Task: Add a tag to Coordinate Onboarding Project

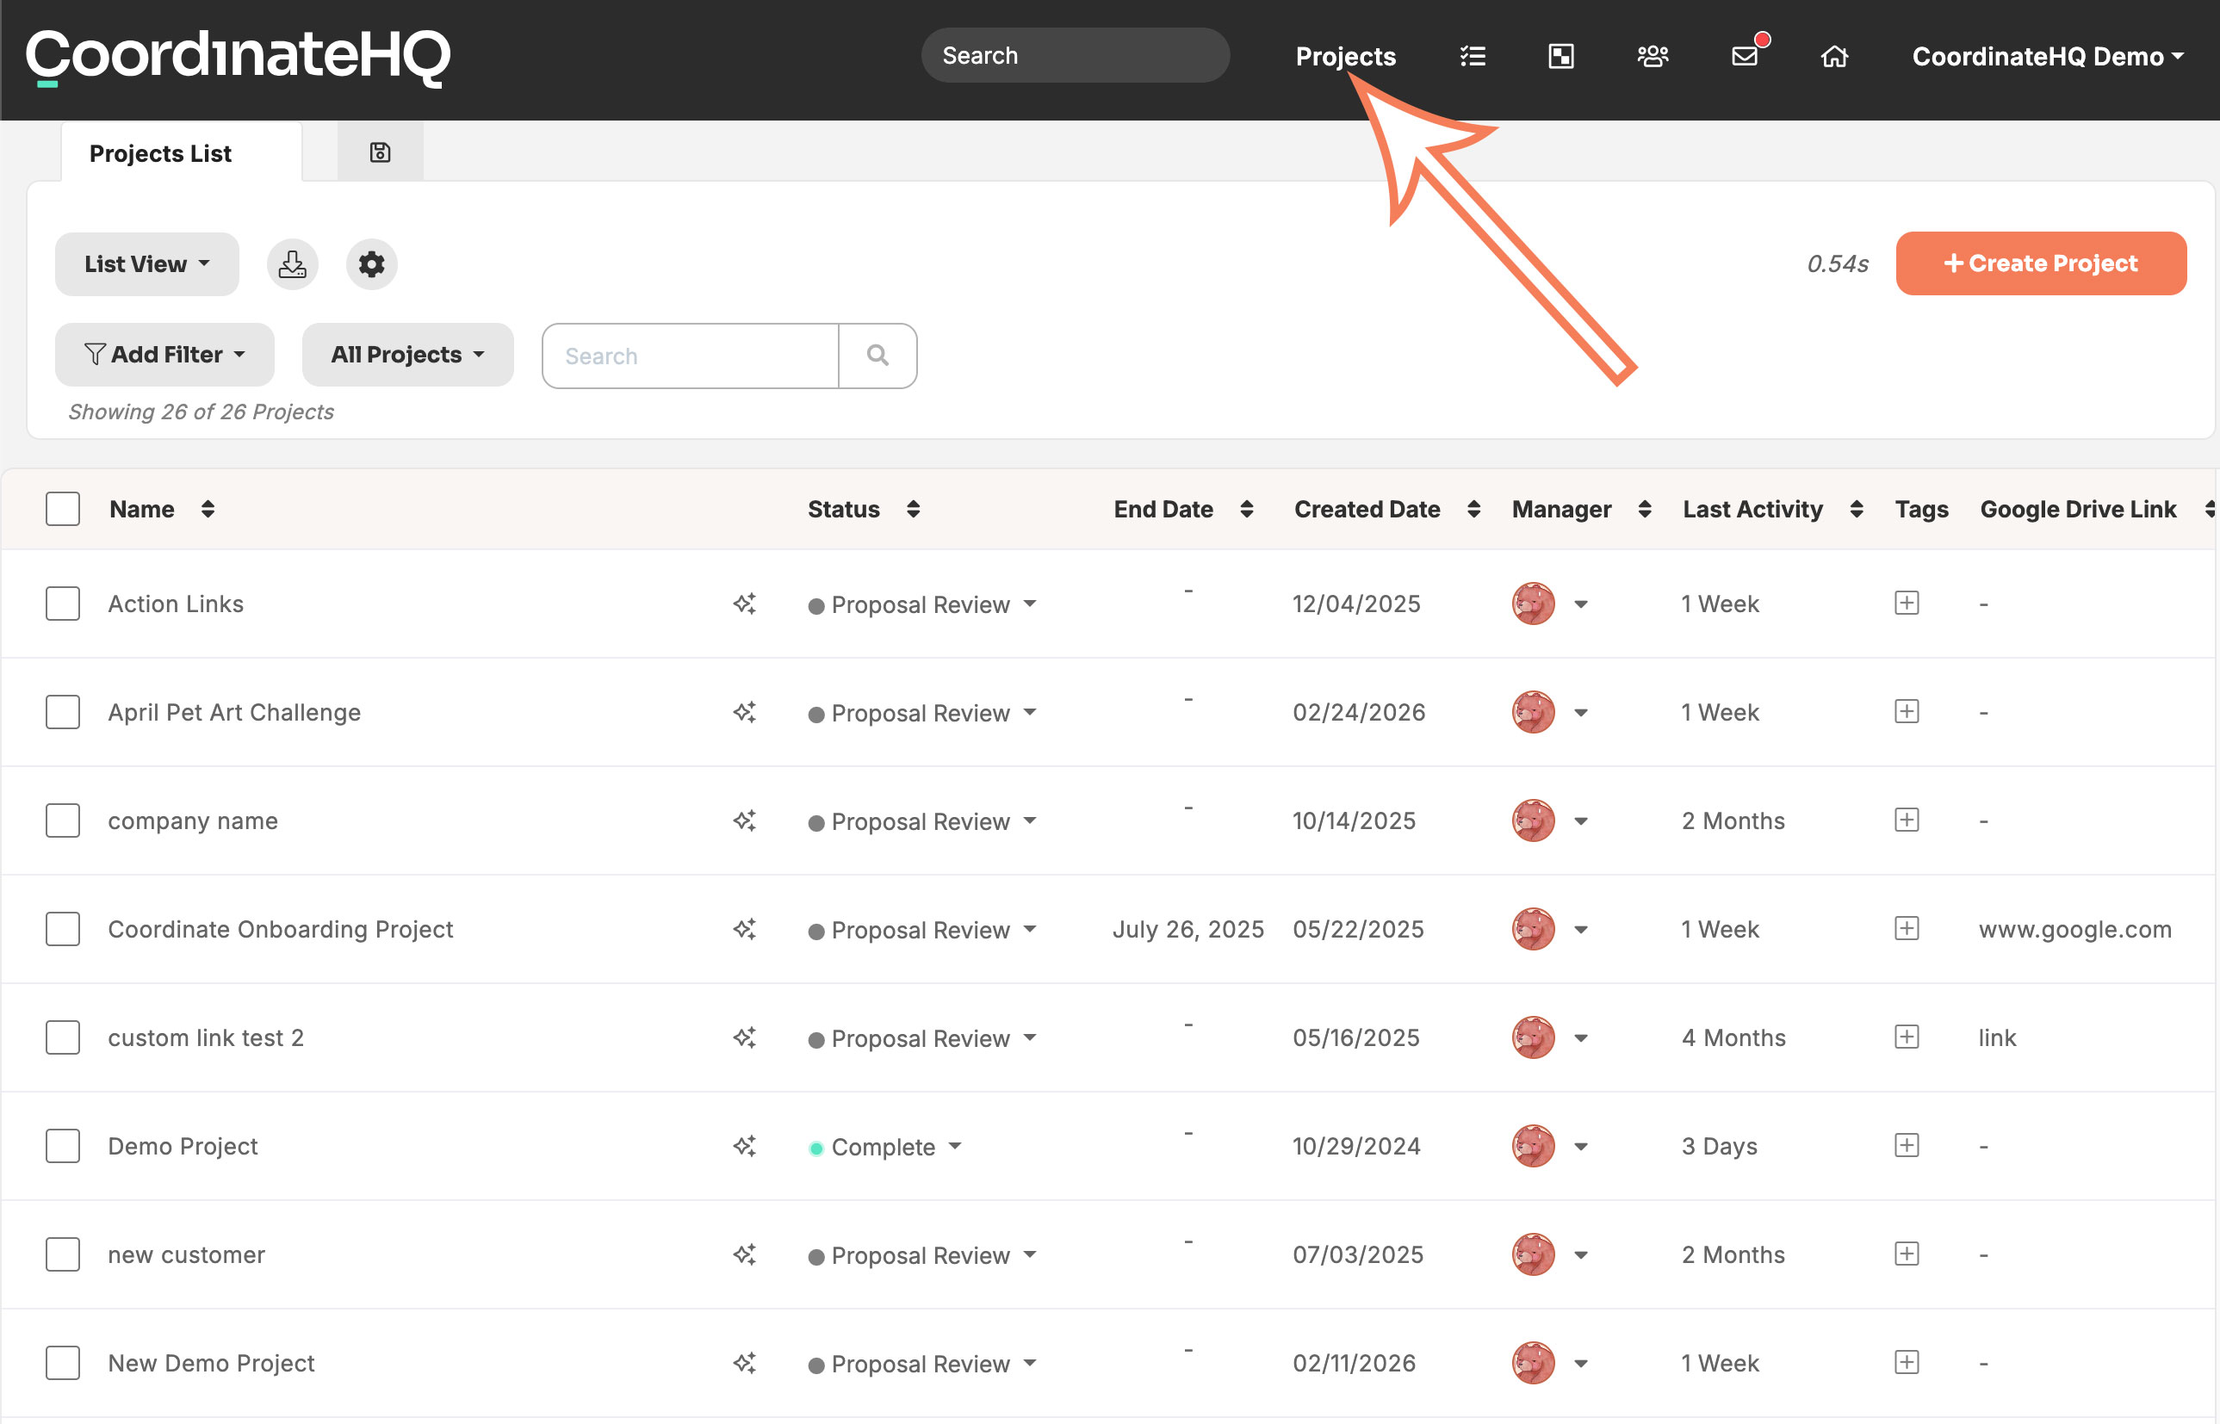Action: [1907, 928]
